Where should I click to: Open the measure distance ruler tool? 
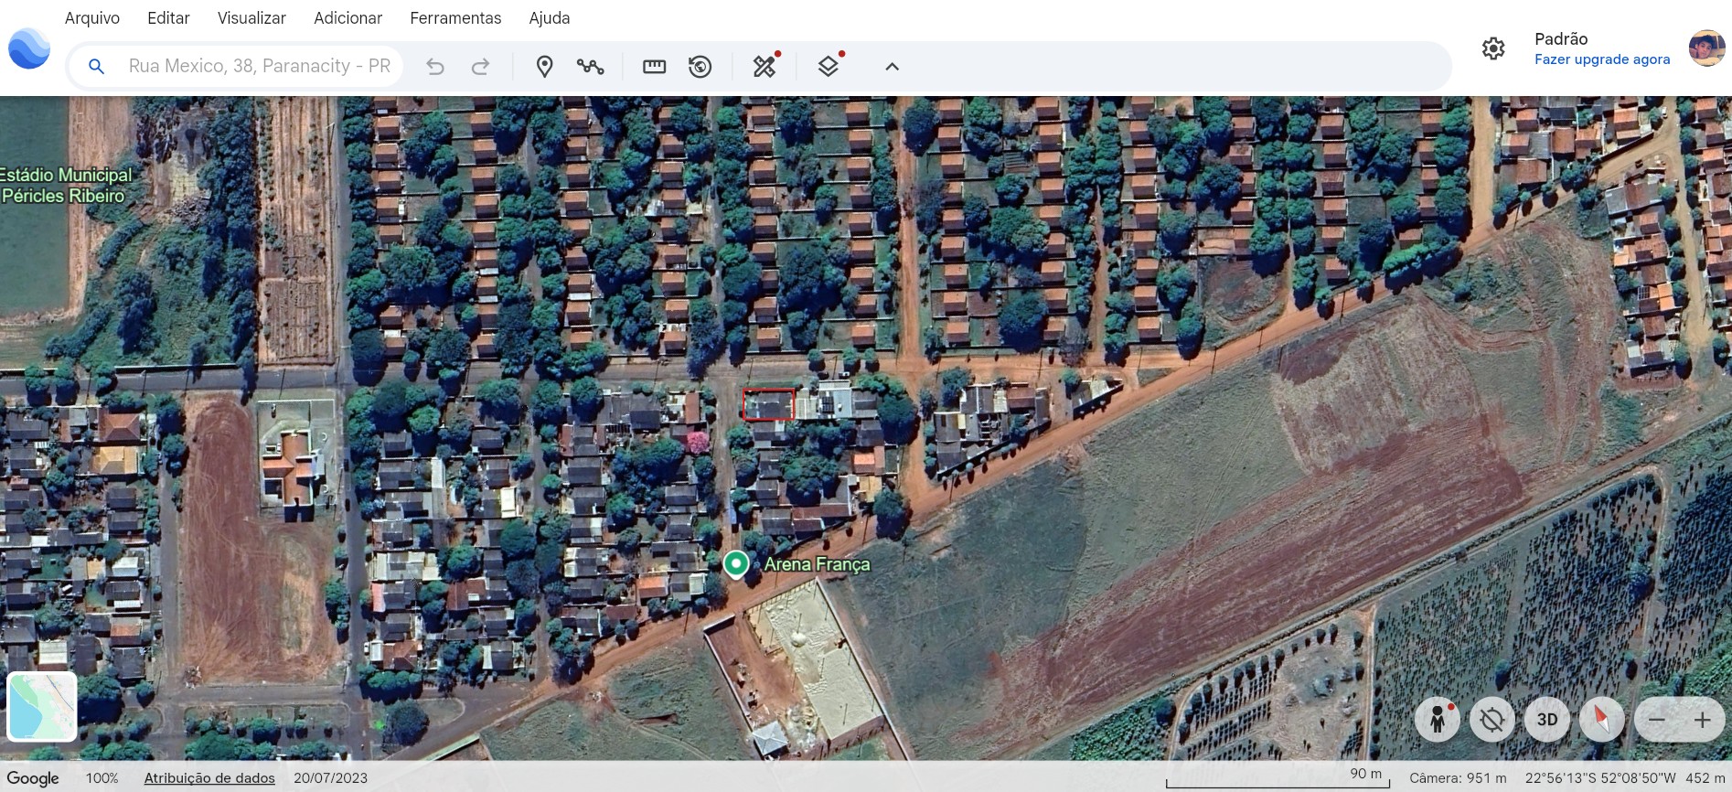point(654,67)
